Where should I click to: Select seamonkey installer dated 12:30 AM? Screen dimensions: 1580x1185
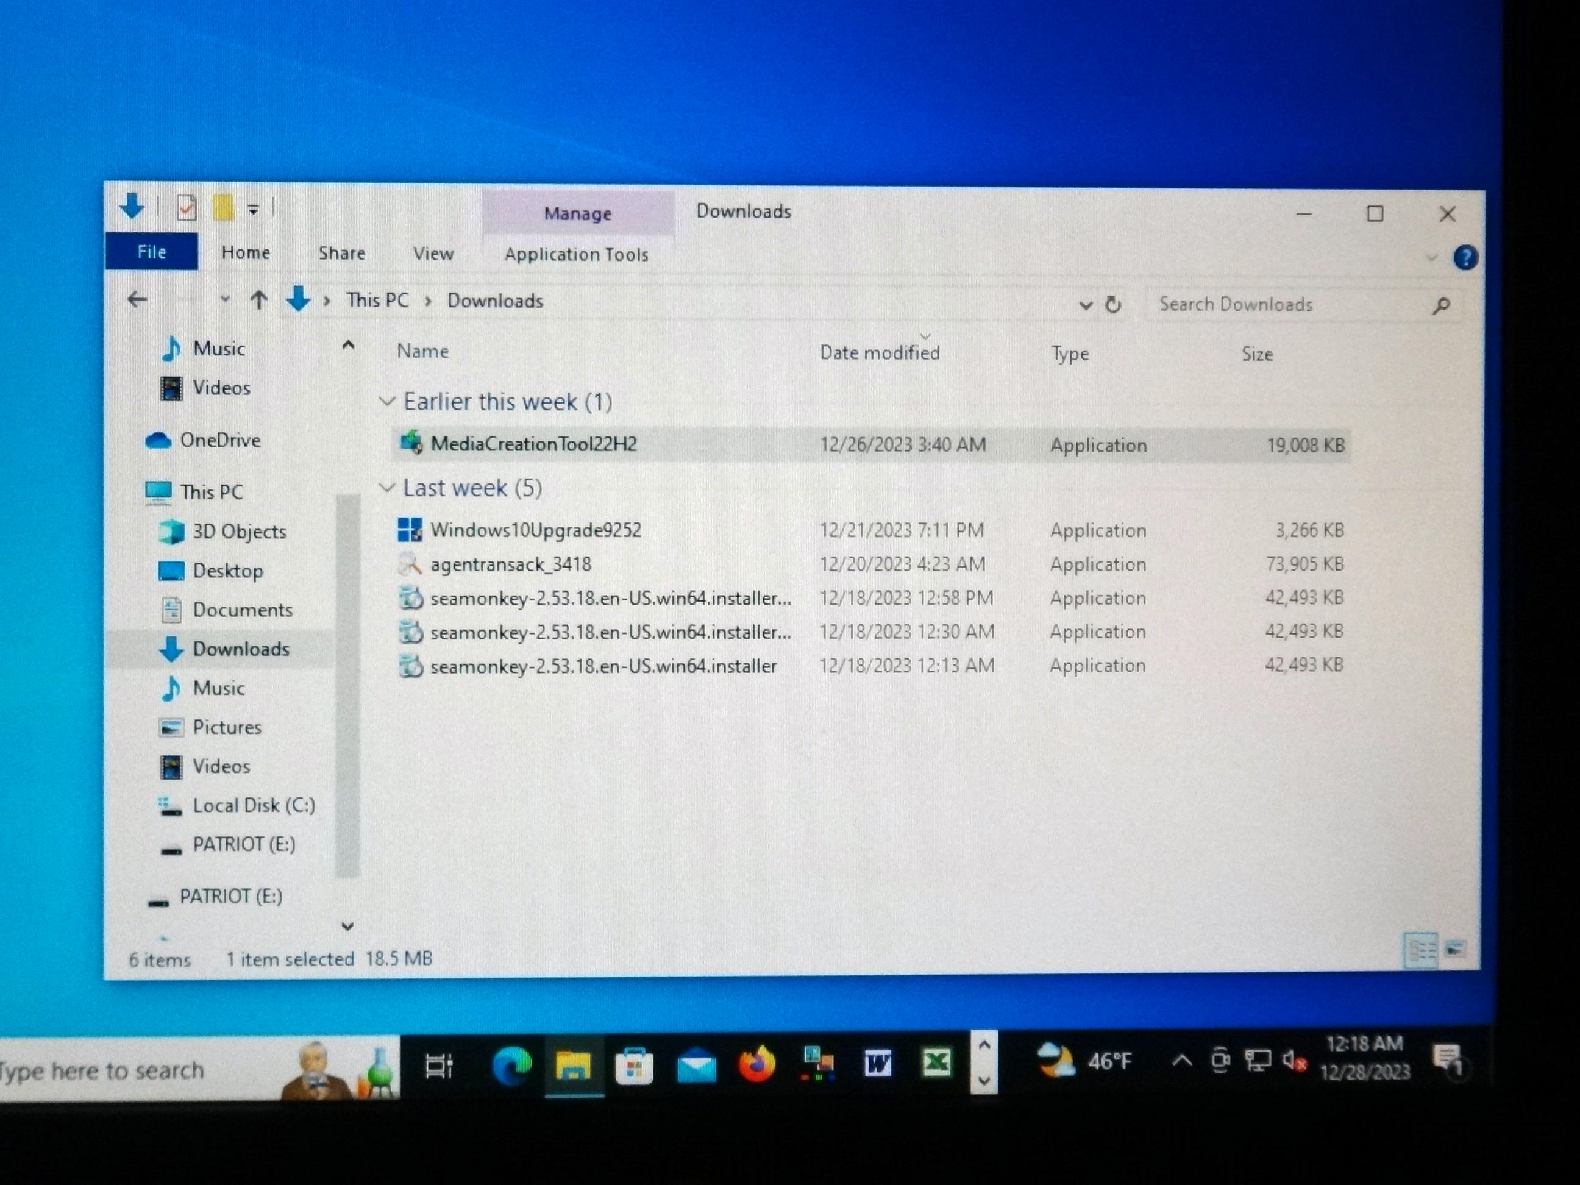[870, 632]
